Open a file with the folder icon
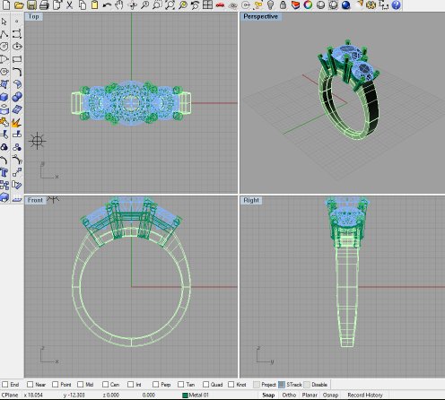This screenshot has height=400, width=445. tap(19, 4)
